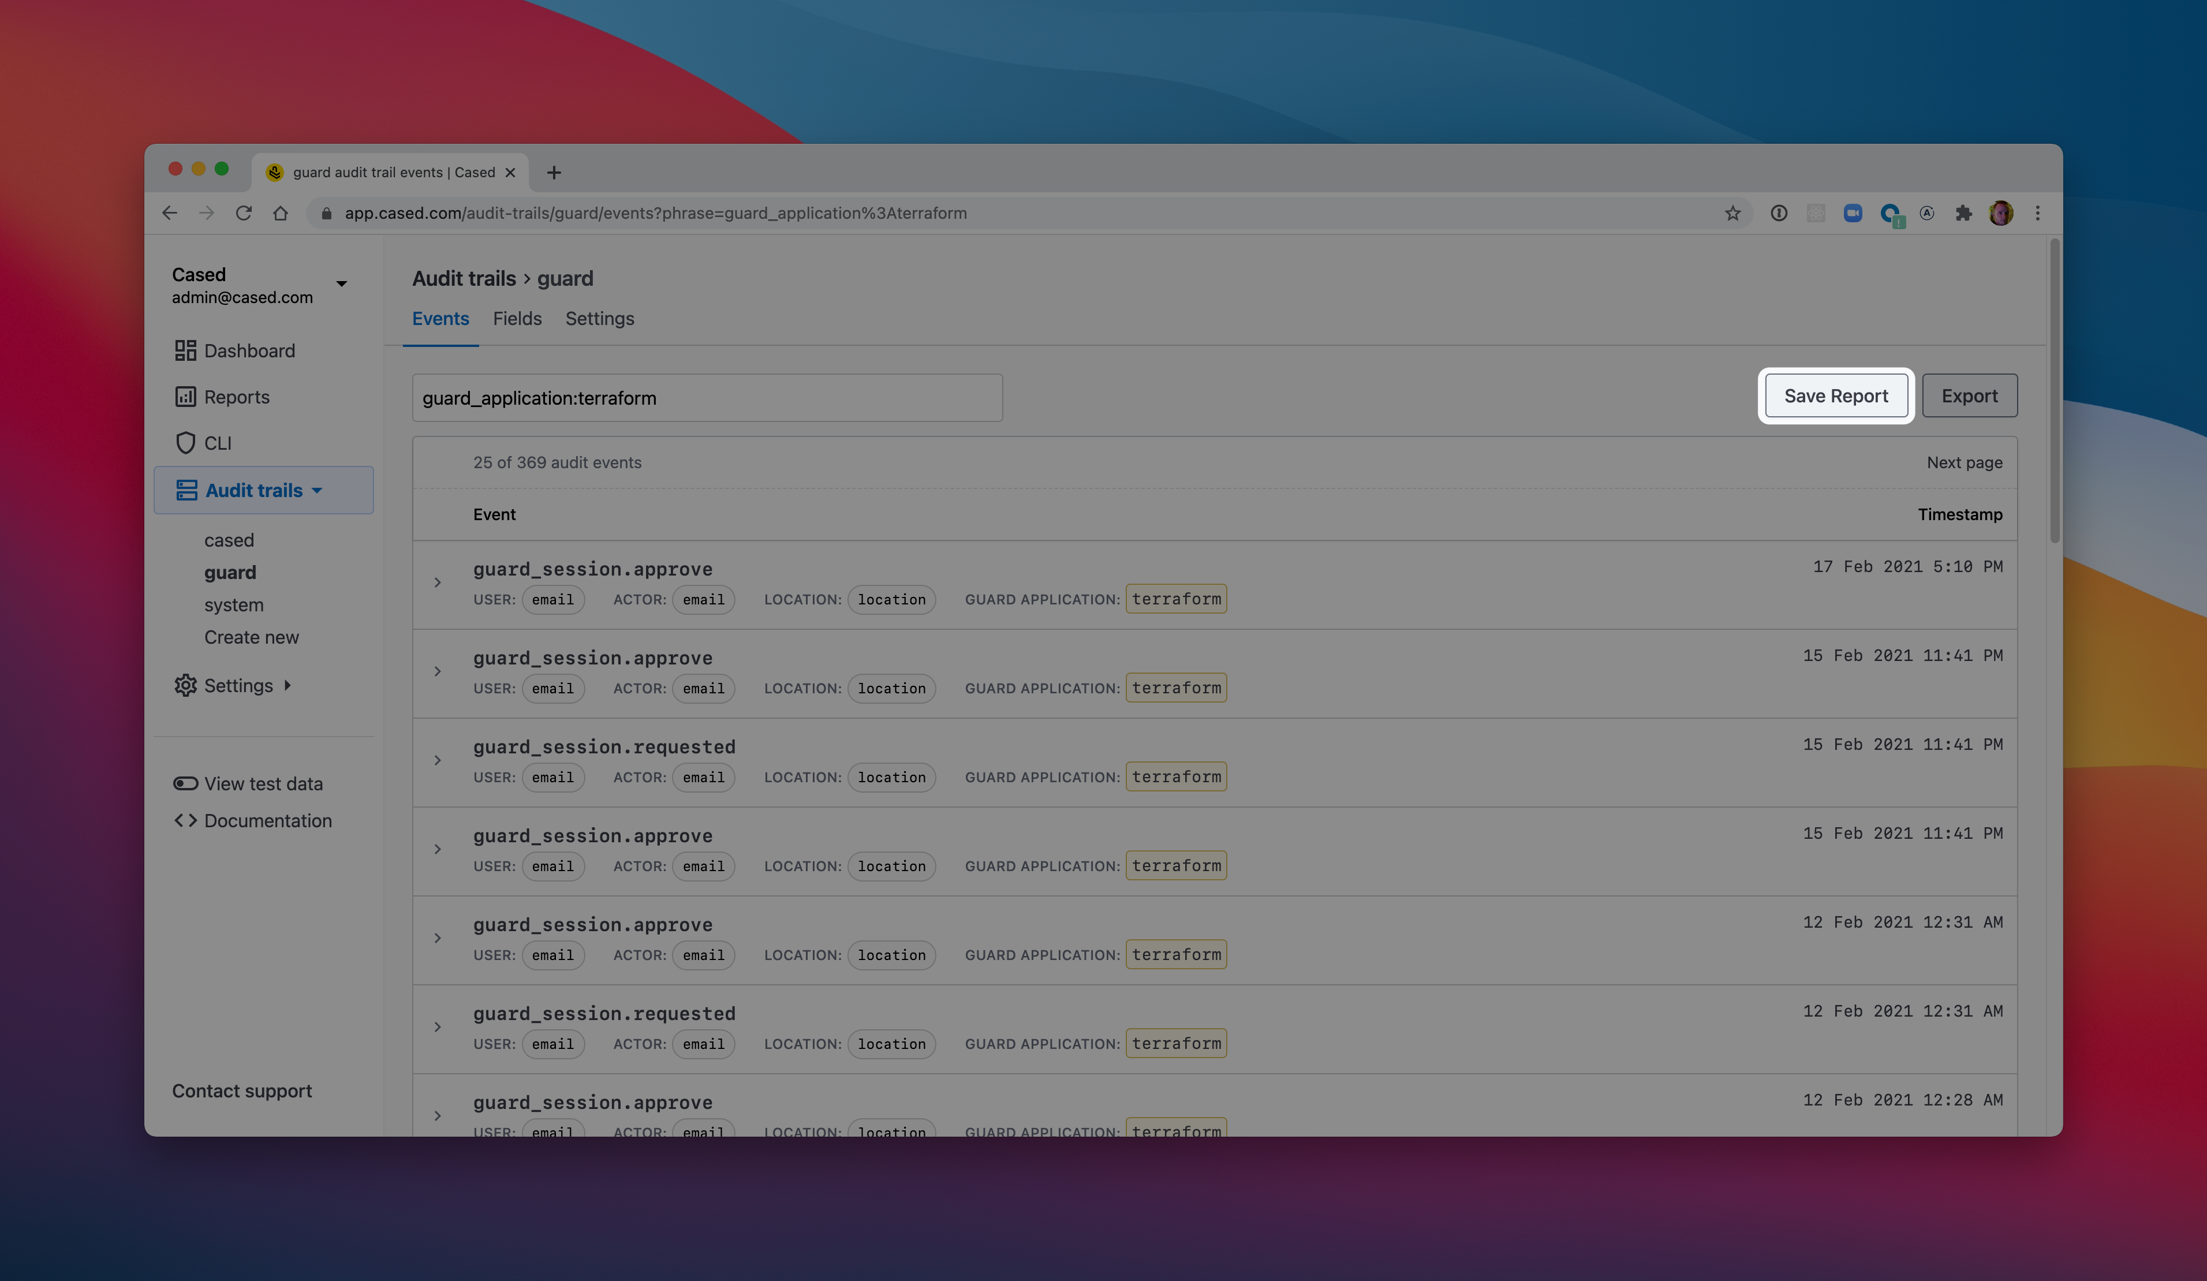This screenshot has width=2207, height=1281.
Task: Click the Dashboard grid icon in sidebar
Action: pos(185,350)
